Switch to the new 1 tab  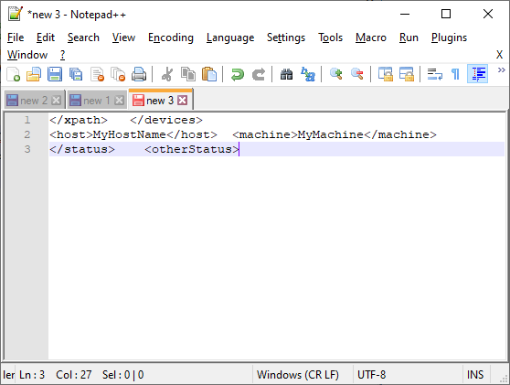(96, 101)
